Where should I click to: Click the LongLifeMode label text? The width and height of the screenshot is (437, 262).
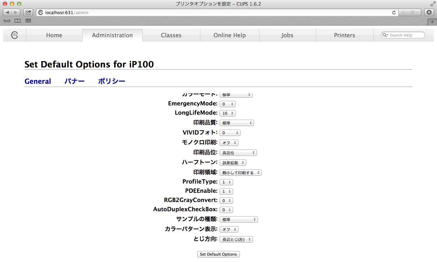click(x=196, y=113)
